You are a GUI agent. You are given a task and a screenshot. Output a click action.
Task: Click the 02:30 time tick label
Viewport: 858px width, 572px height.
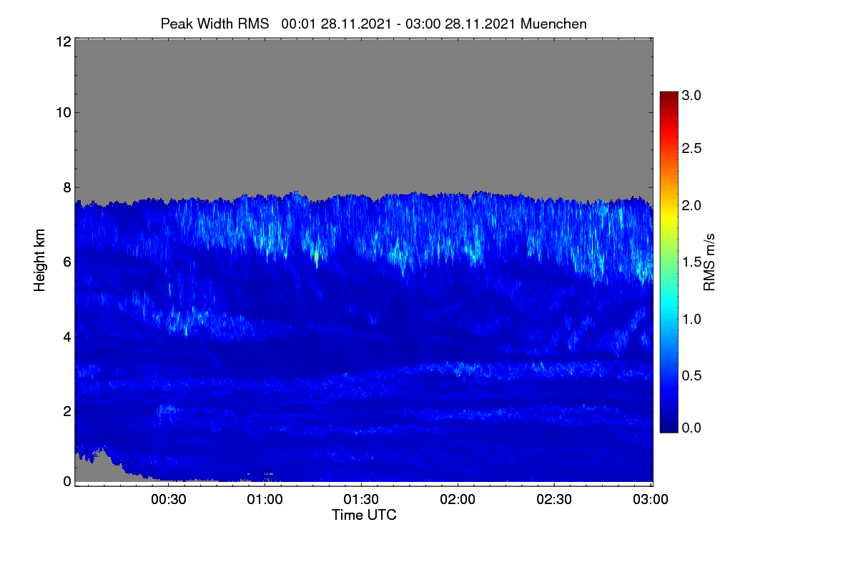(553, 500)
